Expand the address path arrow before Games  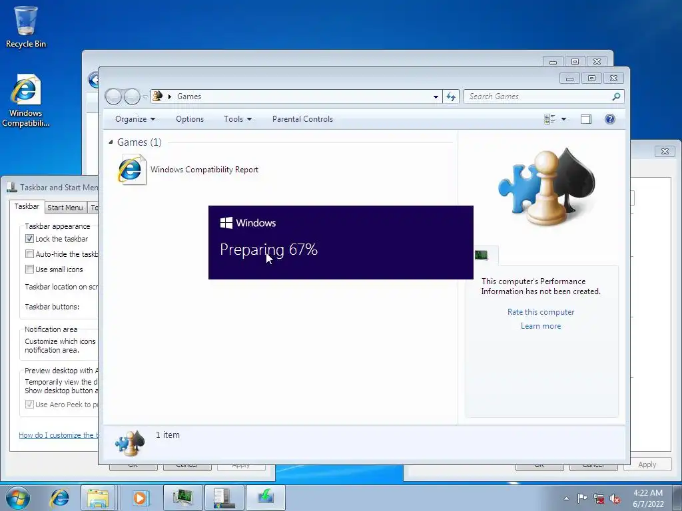click(x=170, y=96)
